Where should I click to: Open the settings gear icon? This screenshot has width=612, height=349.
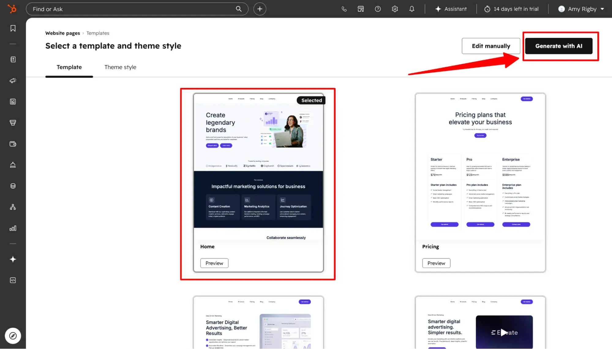point(395,9)
